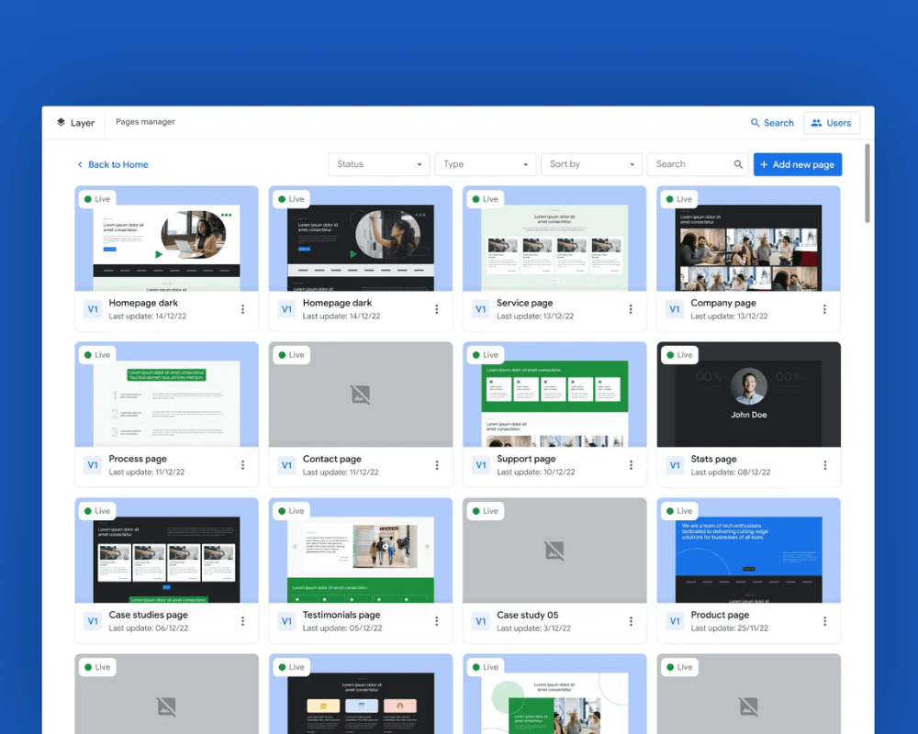Open the Process page thumbnail
Viewport: 918px width, 734px height.
pyautogui.click(x=166, y=395)
